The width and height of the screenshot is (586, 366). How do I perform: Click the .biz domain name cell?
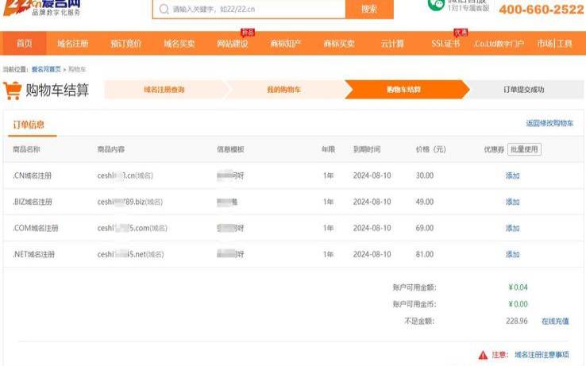point(130,202)
